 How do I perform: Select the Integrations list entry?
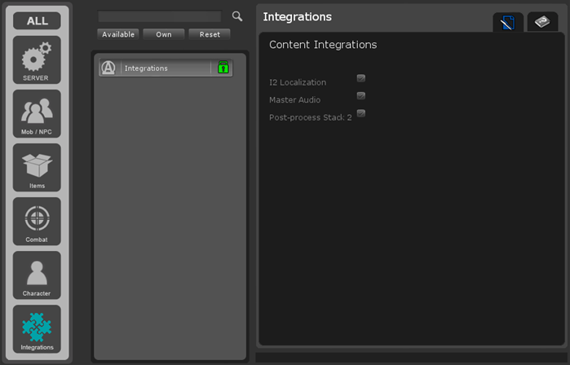[x=163, y=68]
